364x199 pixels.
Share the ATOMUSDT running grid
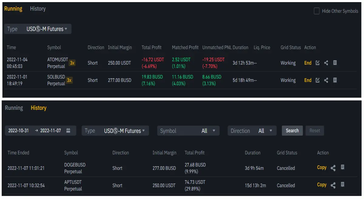[x=326, y=63]
